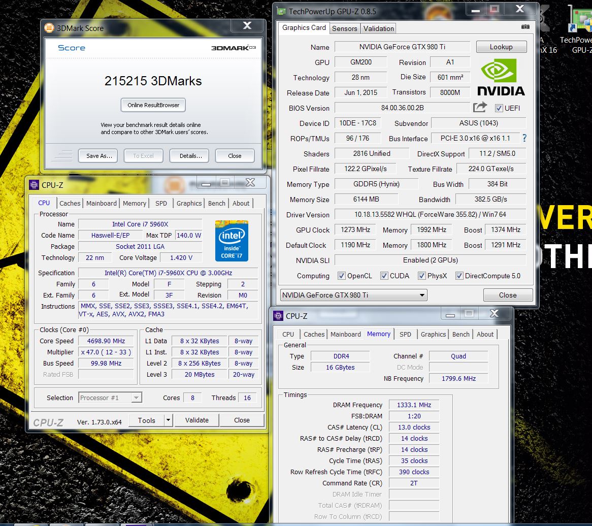Click the Validate button in CPU-Z

(x=196, y=420)
